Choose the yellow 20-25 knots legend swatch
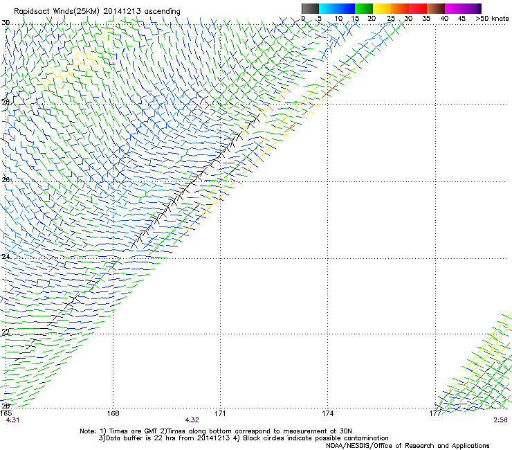Image resolution: width=512 pixels, height=450 pixels. point(382,8)
